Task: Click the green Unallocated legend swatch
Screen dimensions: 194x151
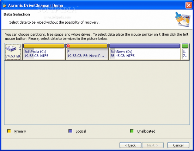Action: (x=132, y=131)
